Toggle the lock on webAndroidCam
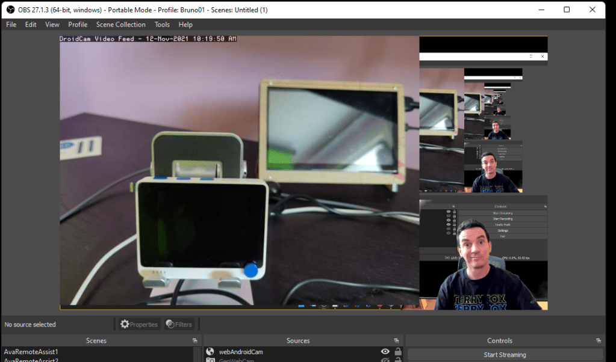The height and width of the screenshot is (362, 616). click(x=398, y=351)
